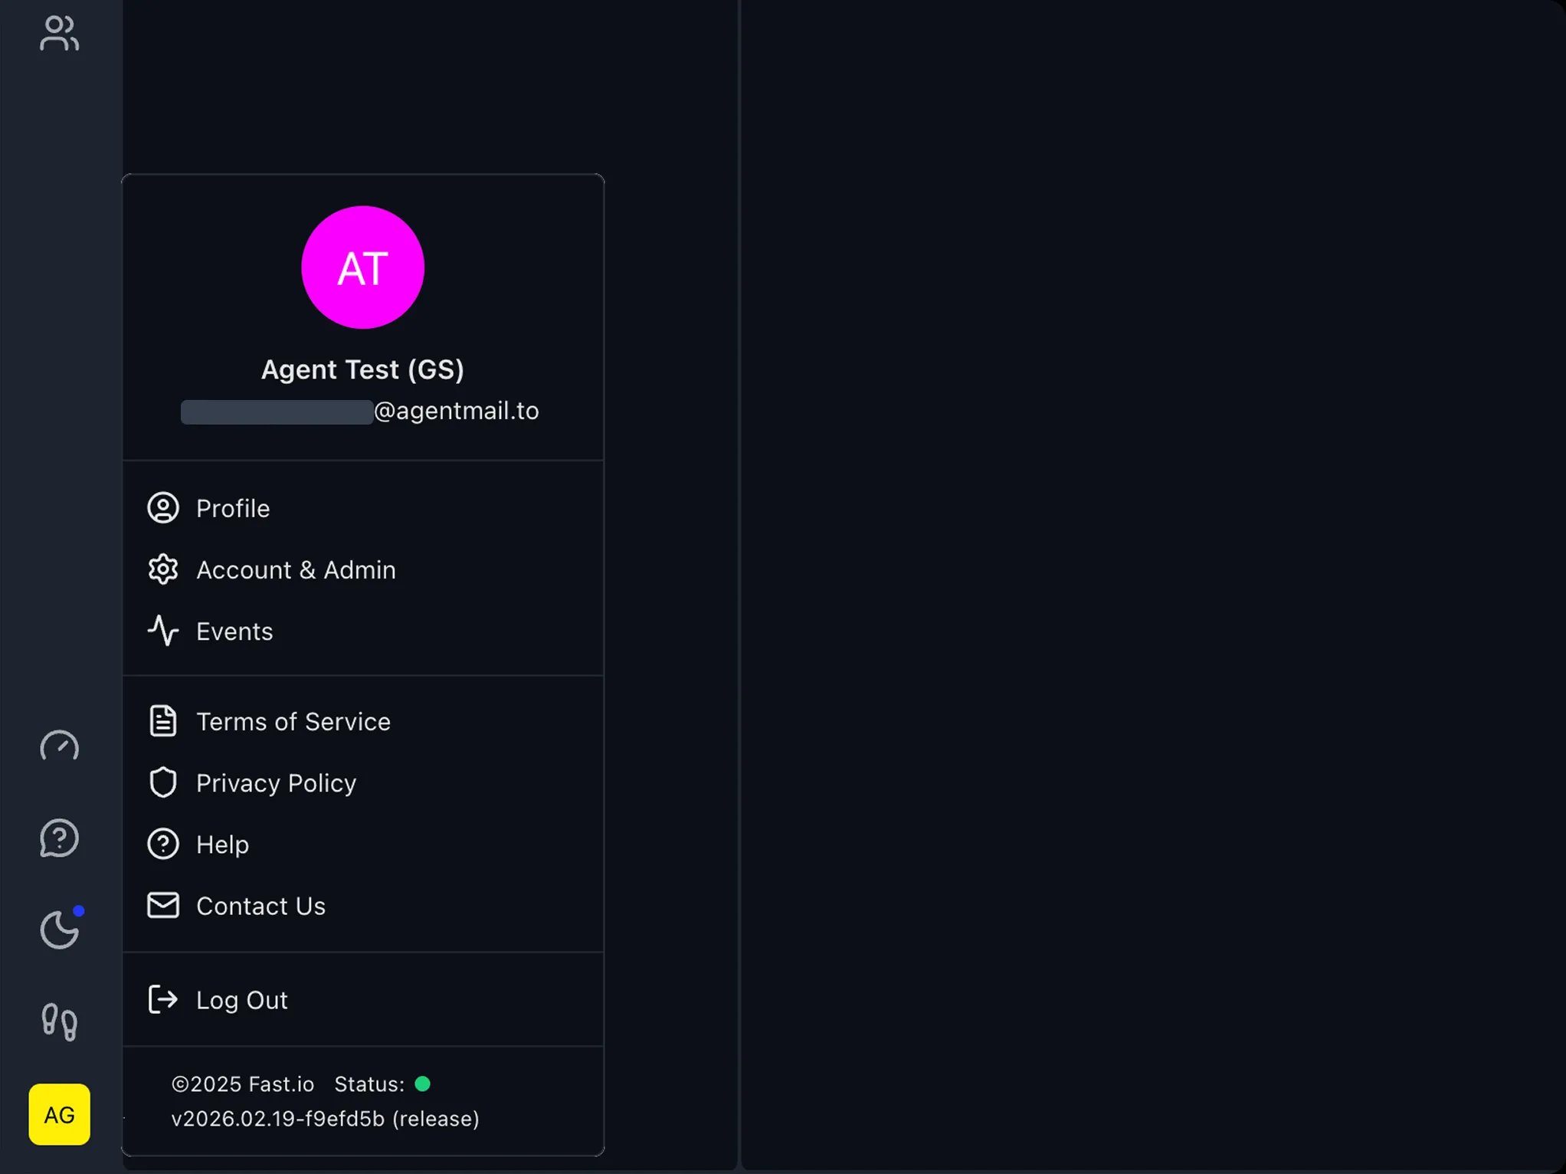Image resolution: width=1566 pixels, height=1174 pixels.
Task: Open Account & Admin settings
Action: point(296,569)
